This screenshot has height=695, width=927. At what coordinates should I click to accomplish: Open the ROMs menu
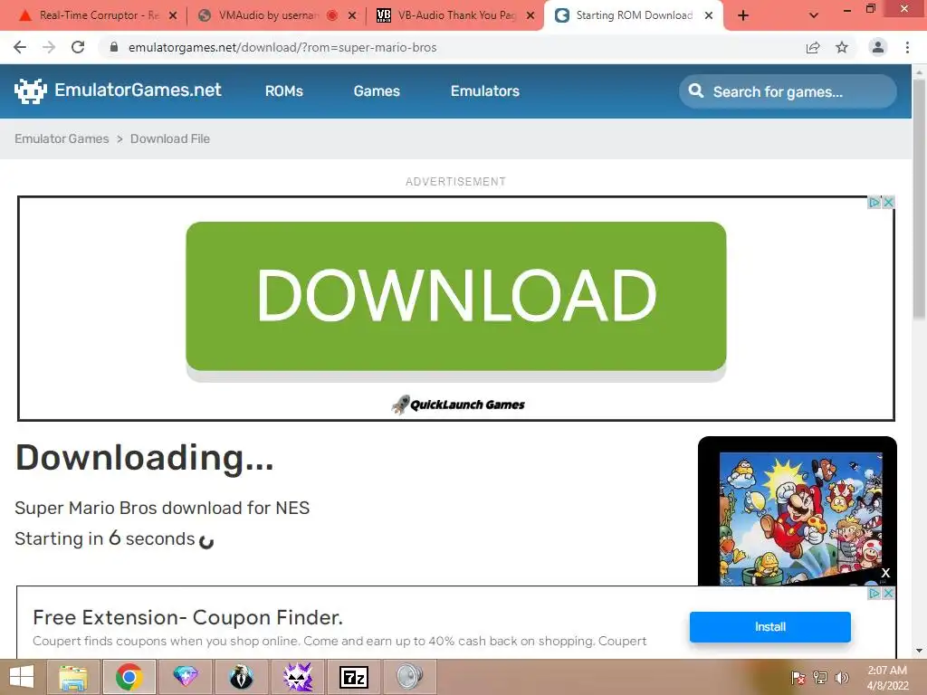point(283,91)
